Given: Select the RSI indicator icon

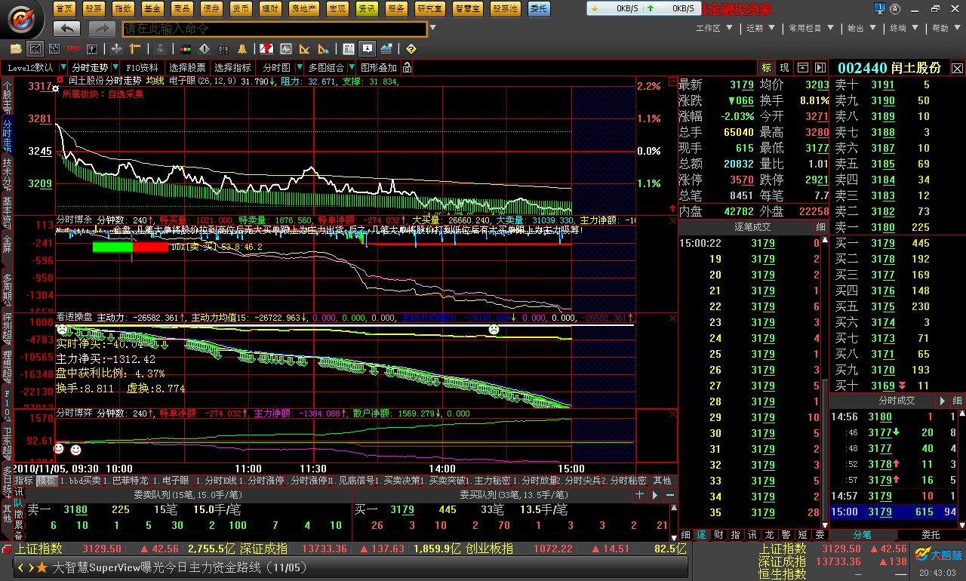Looking at the screenshot, I should [73, 49].
